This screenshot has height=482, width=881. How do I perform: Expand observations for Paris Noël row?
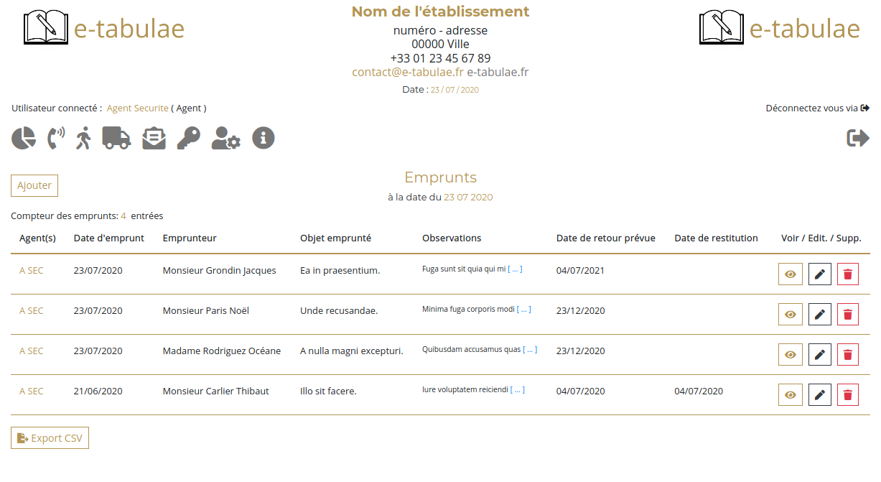[524, 310]
